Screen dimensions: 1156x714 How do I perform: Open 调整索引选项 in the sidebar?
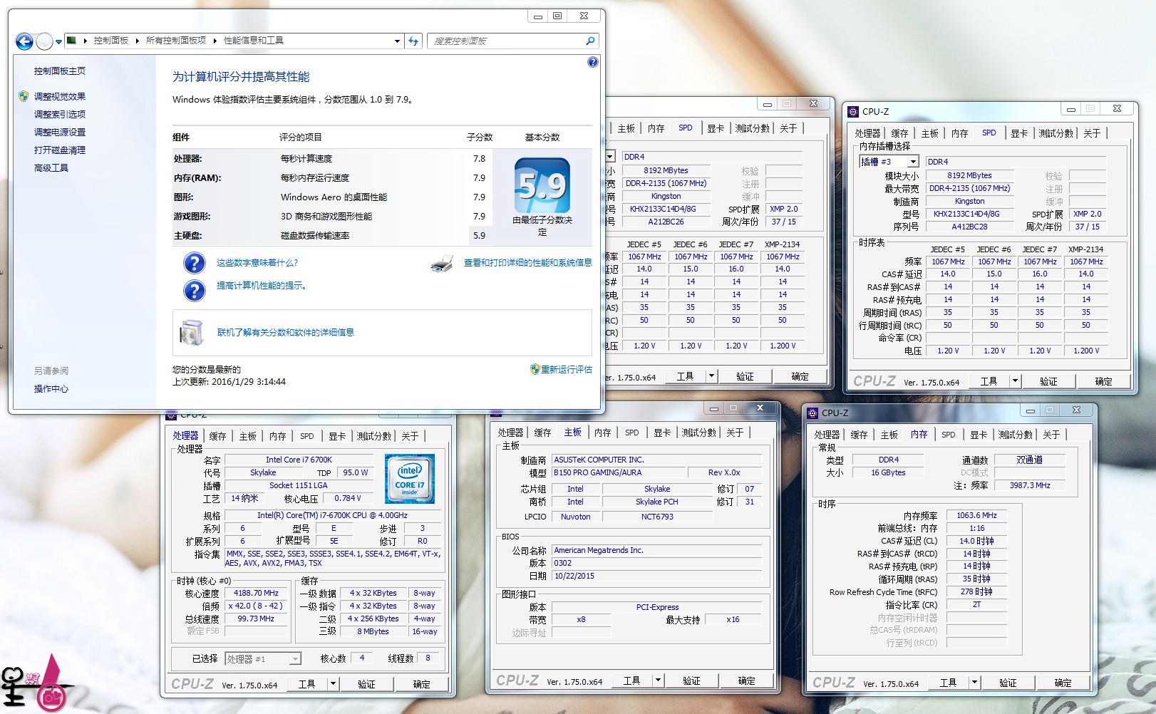(x=60, y=115)
